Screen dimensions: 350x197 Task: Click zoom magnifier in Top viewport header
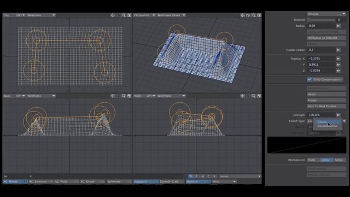tap(124, 15)
